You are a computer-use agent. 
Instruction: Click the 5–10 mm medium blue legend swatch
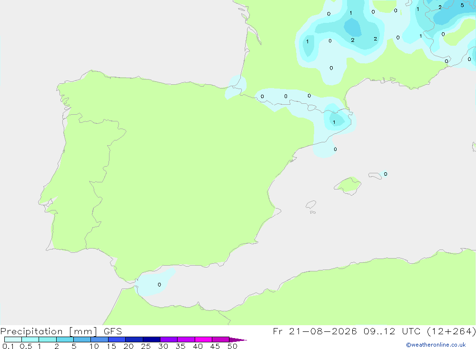82,339
